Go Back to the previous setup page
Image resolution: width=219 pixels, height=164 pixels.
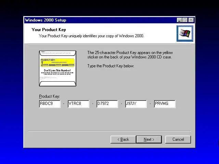tap(123, 139)
